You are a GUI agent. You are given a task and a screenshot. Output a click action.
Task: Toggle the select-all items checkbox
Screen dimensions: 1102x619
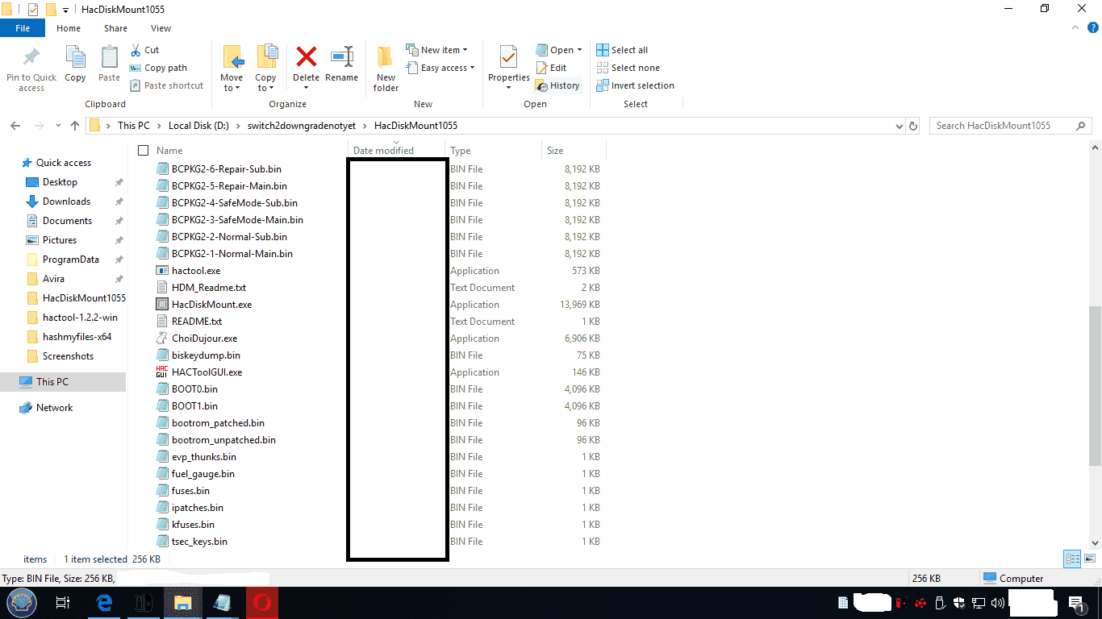(x=144, y=151)
